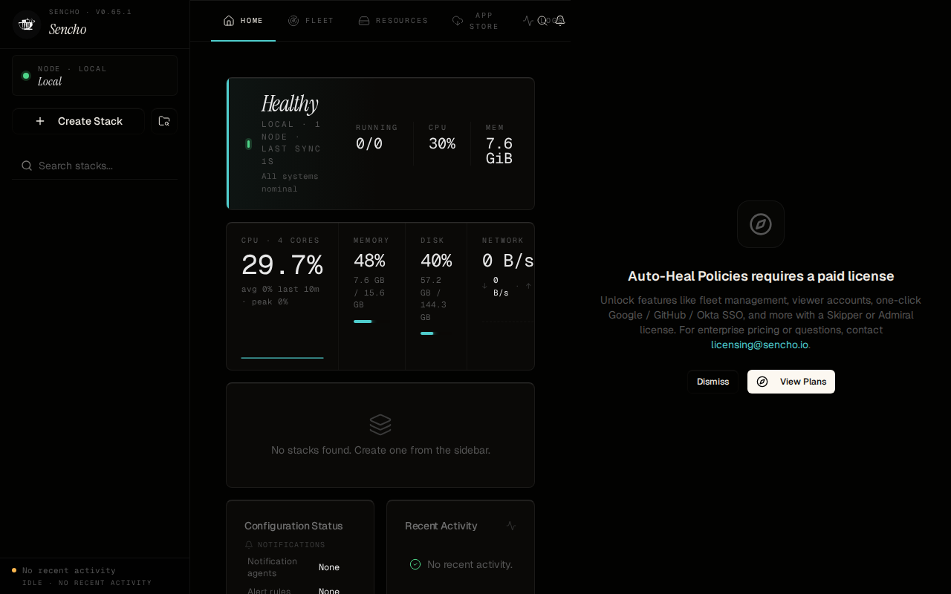The height and width of the screenshot is (594, 951).
Task: Click the green checkmark beside No recent activity
Action: 415,564
